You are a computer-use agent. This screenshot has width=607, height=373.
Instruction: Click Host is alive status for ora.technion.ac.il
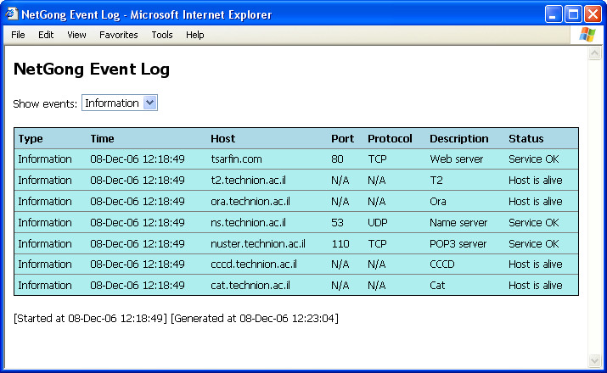pyautogui.click(x=536, y=202)
